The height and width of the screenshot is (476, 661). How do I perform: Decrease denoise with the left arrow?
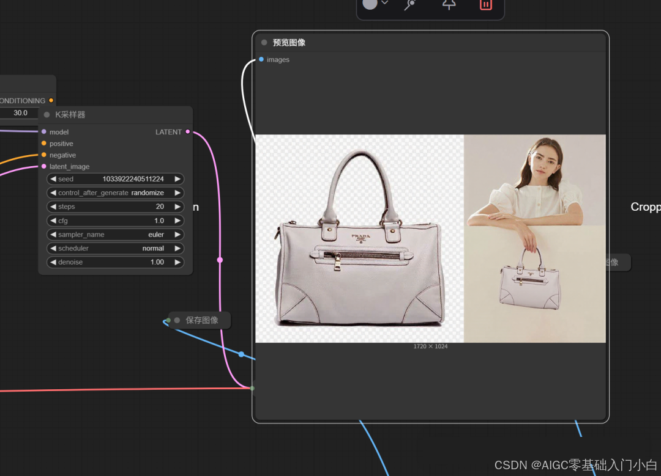(x=53, y=262)
